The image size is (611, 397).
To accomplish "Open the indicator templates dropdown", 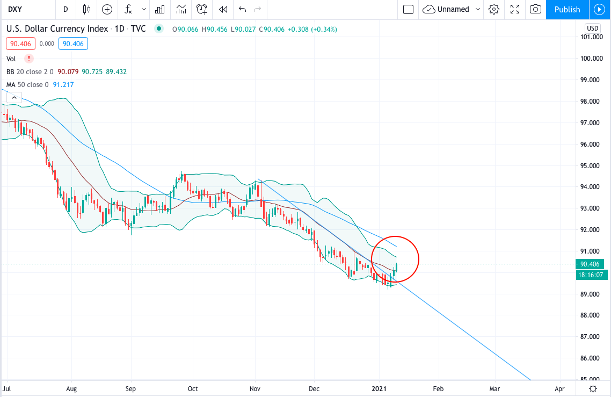I will 143,10.
